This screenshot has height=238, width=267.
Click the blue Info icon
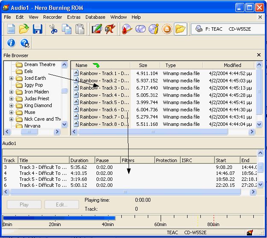tap(11, 43)
